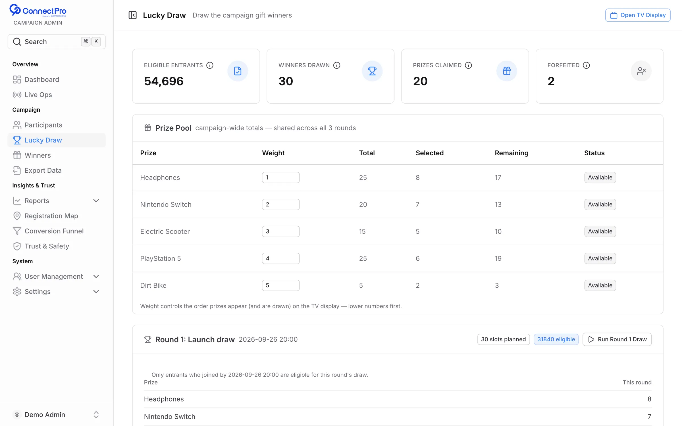The width and height of the screenshot is (682, 426).
Task: Edit the Dirt Bike weight field
Action: click(x=280, y=285)
